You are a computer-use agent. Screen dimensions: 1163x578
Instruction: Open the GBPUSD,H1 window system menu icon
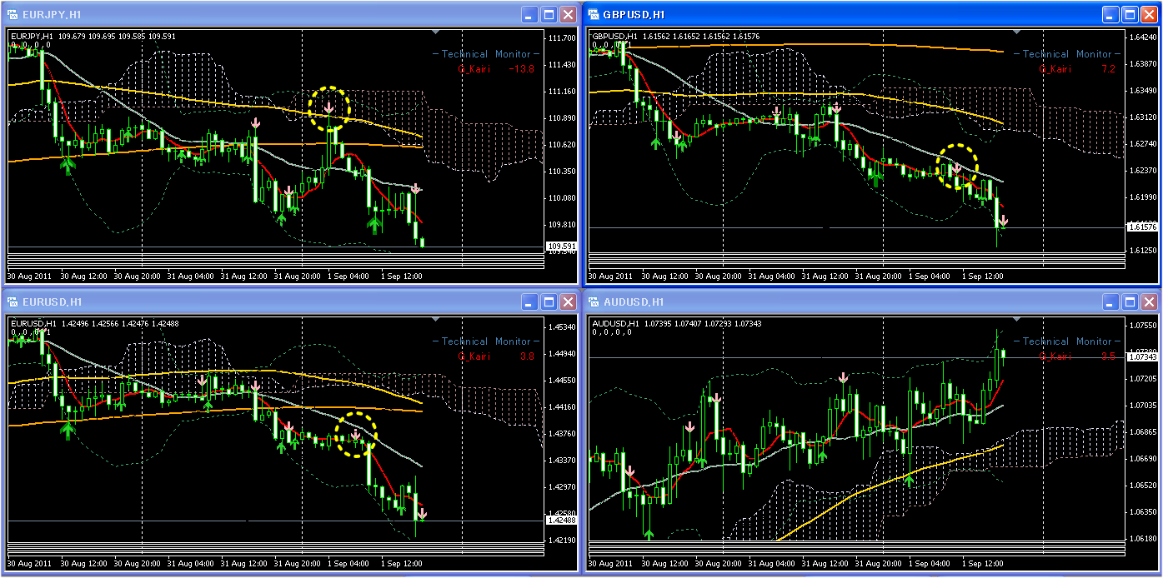point(594,14)
